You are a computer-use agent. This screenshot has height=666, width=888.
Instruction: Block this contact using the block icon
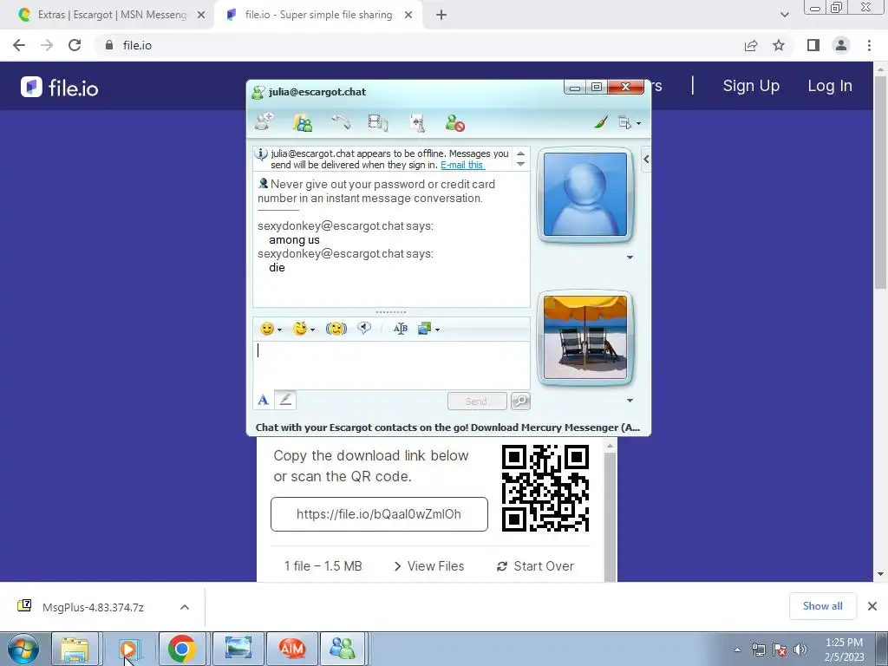pyautogui.click(x=454, y=123)
